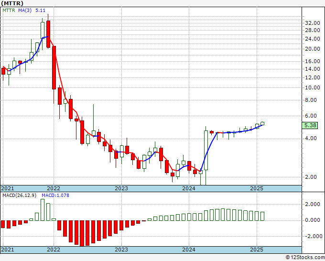Click the 2.000 MACD axis label
The width and height of the screenshot is (325, 261).
click(313, 205)
